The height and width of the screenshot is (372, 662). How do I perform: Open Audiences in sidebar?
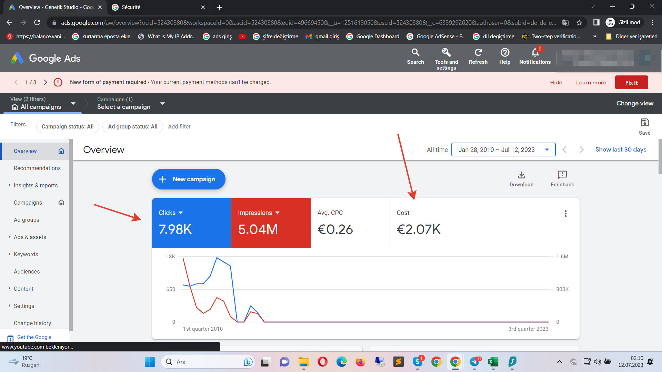[27, 271]
